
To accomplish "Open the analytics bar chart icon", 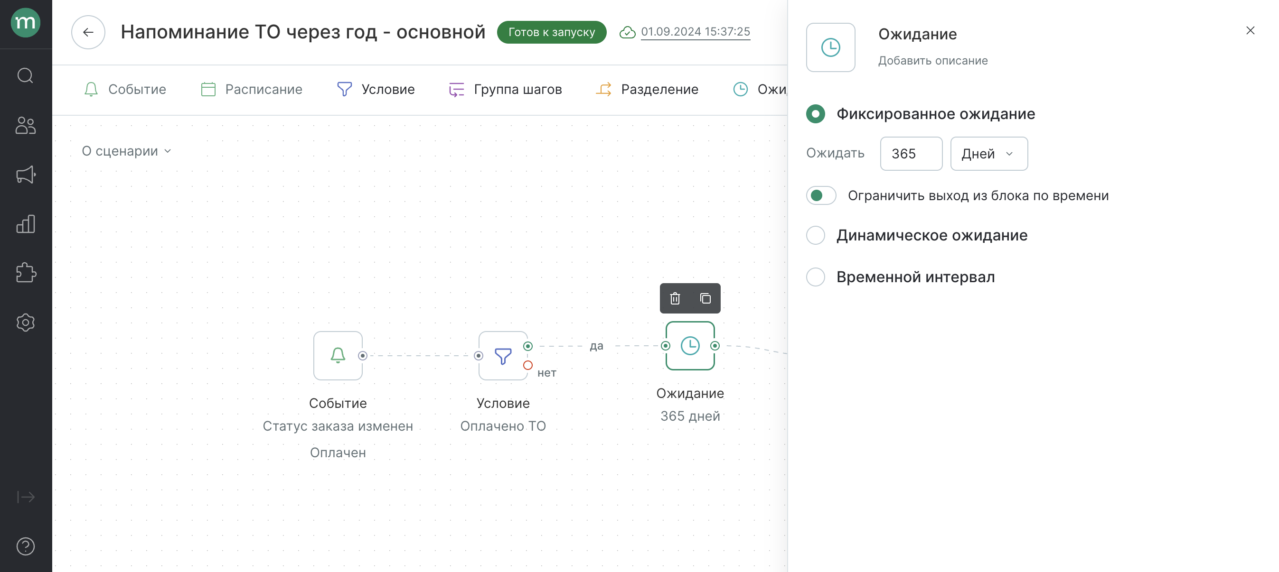I will (x=25, y=224).
